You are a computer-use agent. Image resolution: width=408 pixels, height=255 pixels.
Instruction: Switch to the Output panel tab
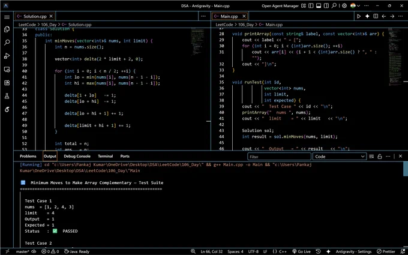click(50, 156)
